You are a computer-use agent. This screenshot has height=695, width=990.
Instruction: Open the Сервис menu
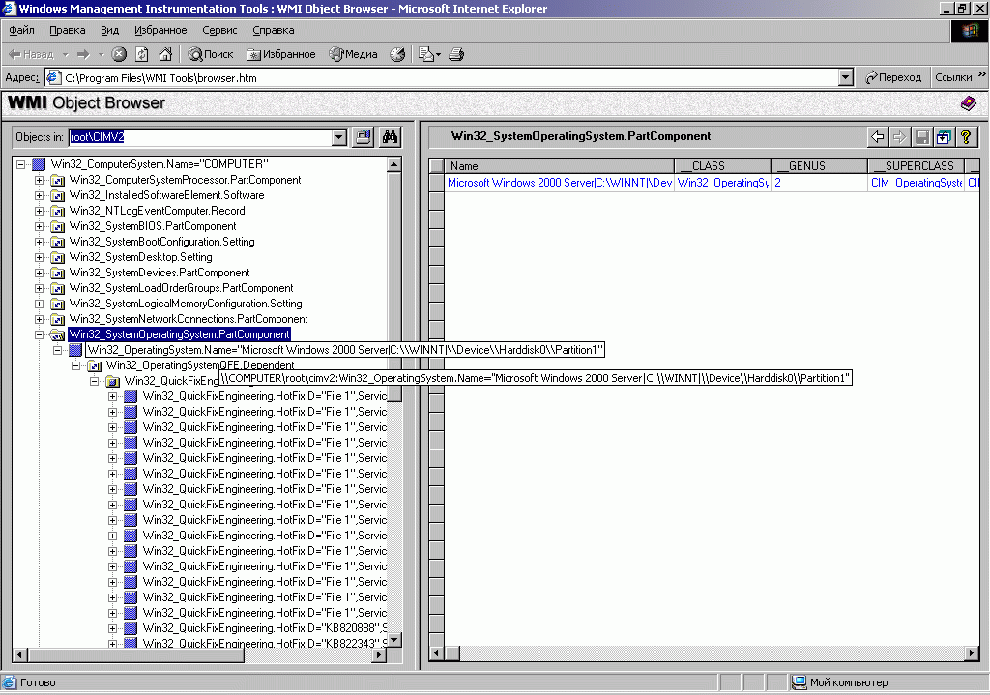pyautogui.click(x=219, y=30)
